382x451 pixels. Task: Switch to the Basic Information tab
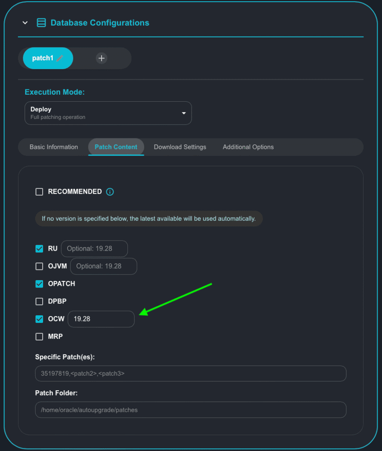54,147
